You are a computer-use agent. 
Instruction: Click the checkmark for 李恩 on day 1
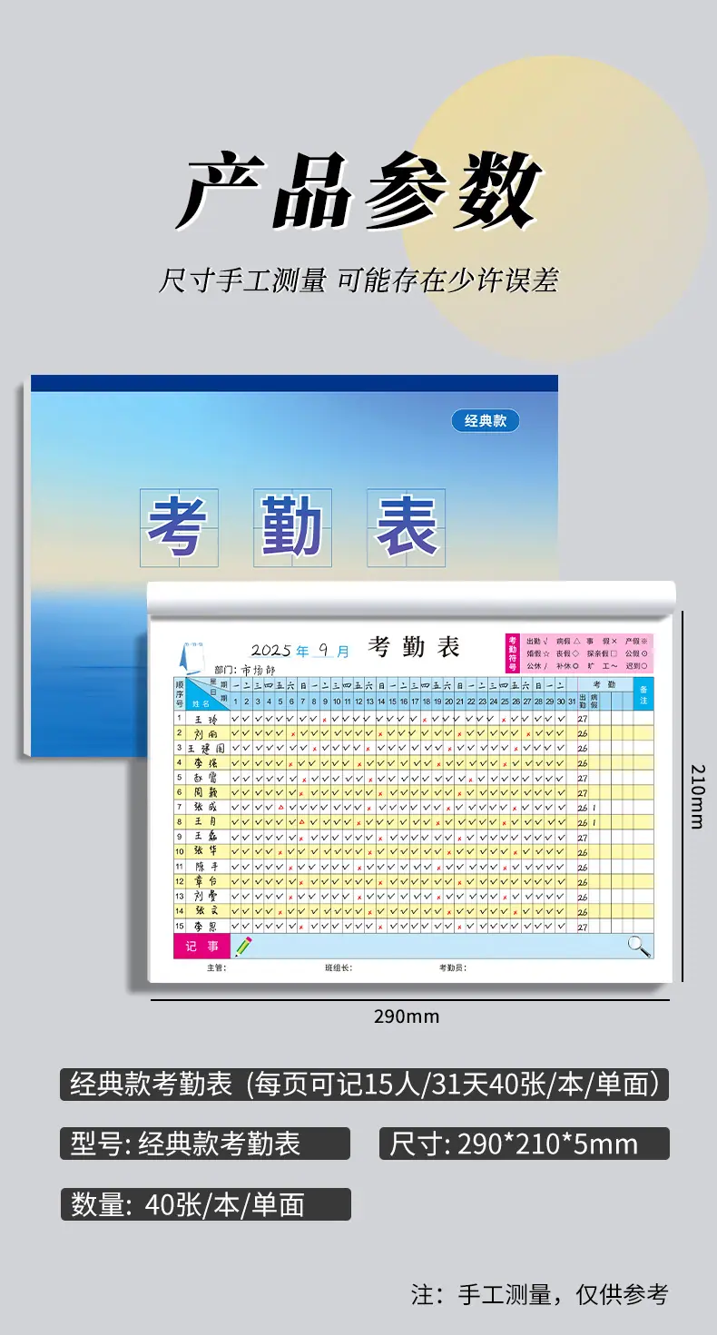pos(236,926)
